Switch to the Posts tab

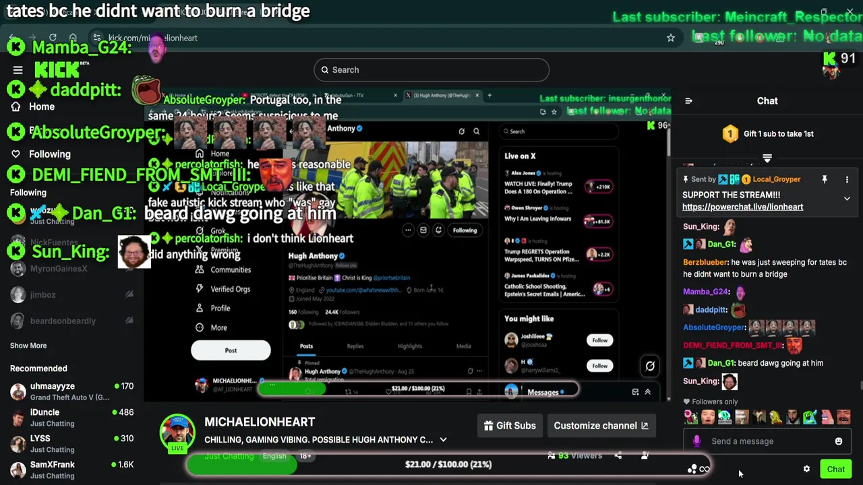click(306, 346)
